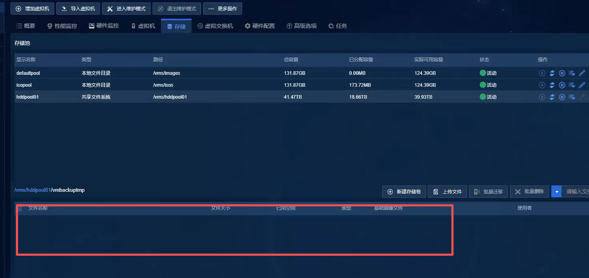View file list of hddpool01

pyautogui.click(x=572, y=97)
